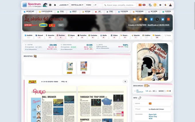Open the Solución tab
The height and width of the screenshot is (122, 195).
tap(136, 36)
